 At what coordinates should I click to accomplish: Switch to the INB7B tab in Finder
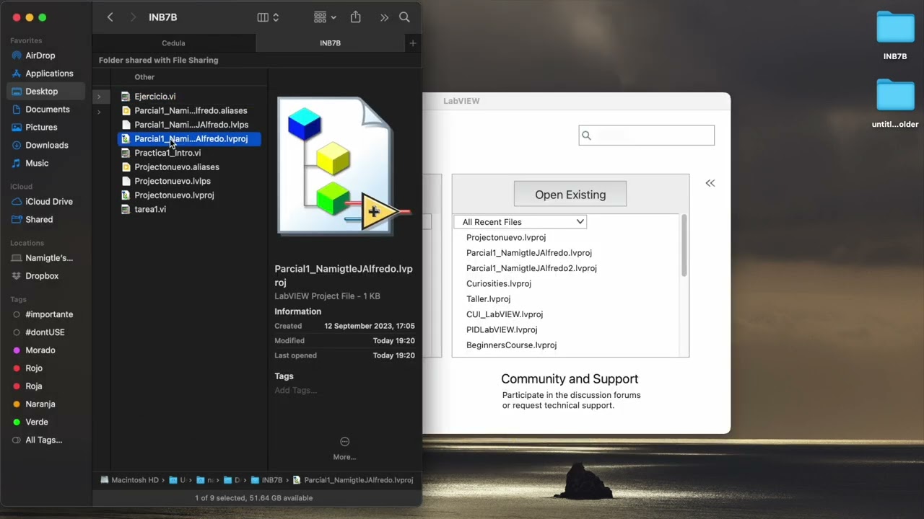(330, 43)
